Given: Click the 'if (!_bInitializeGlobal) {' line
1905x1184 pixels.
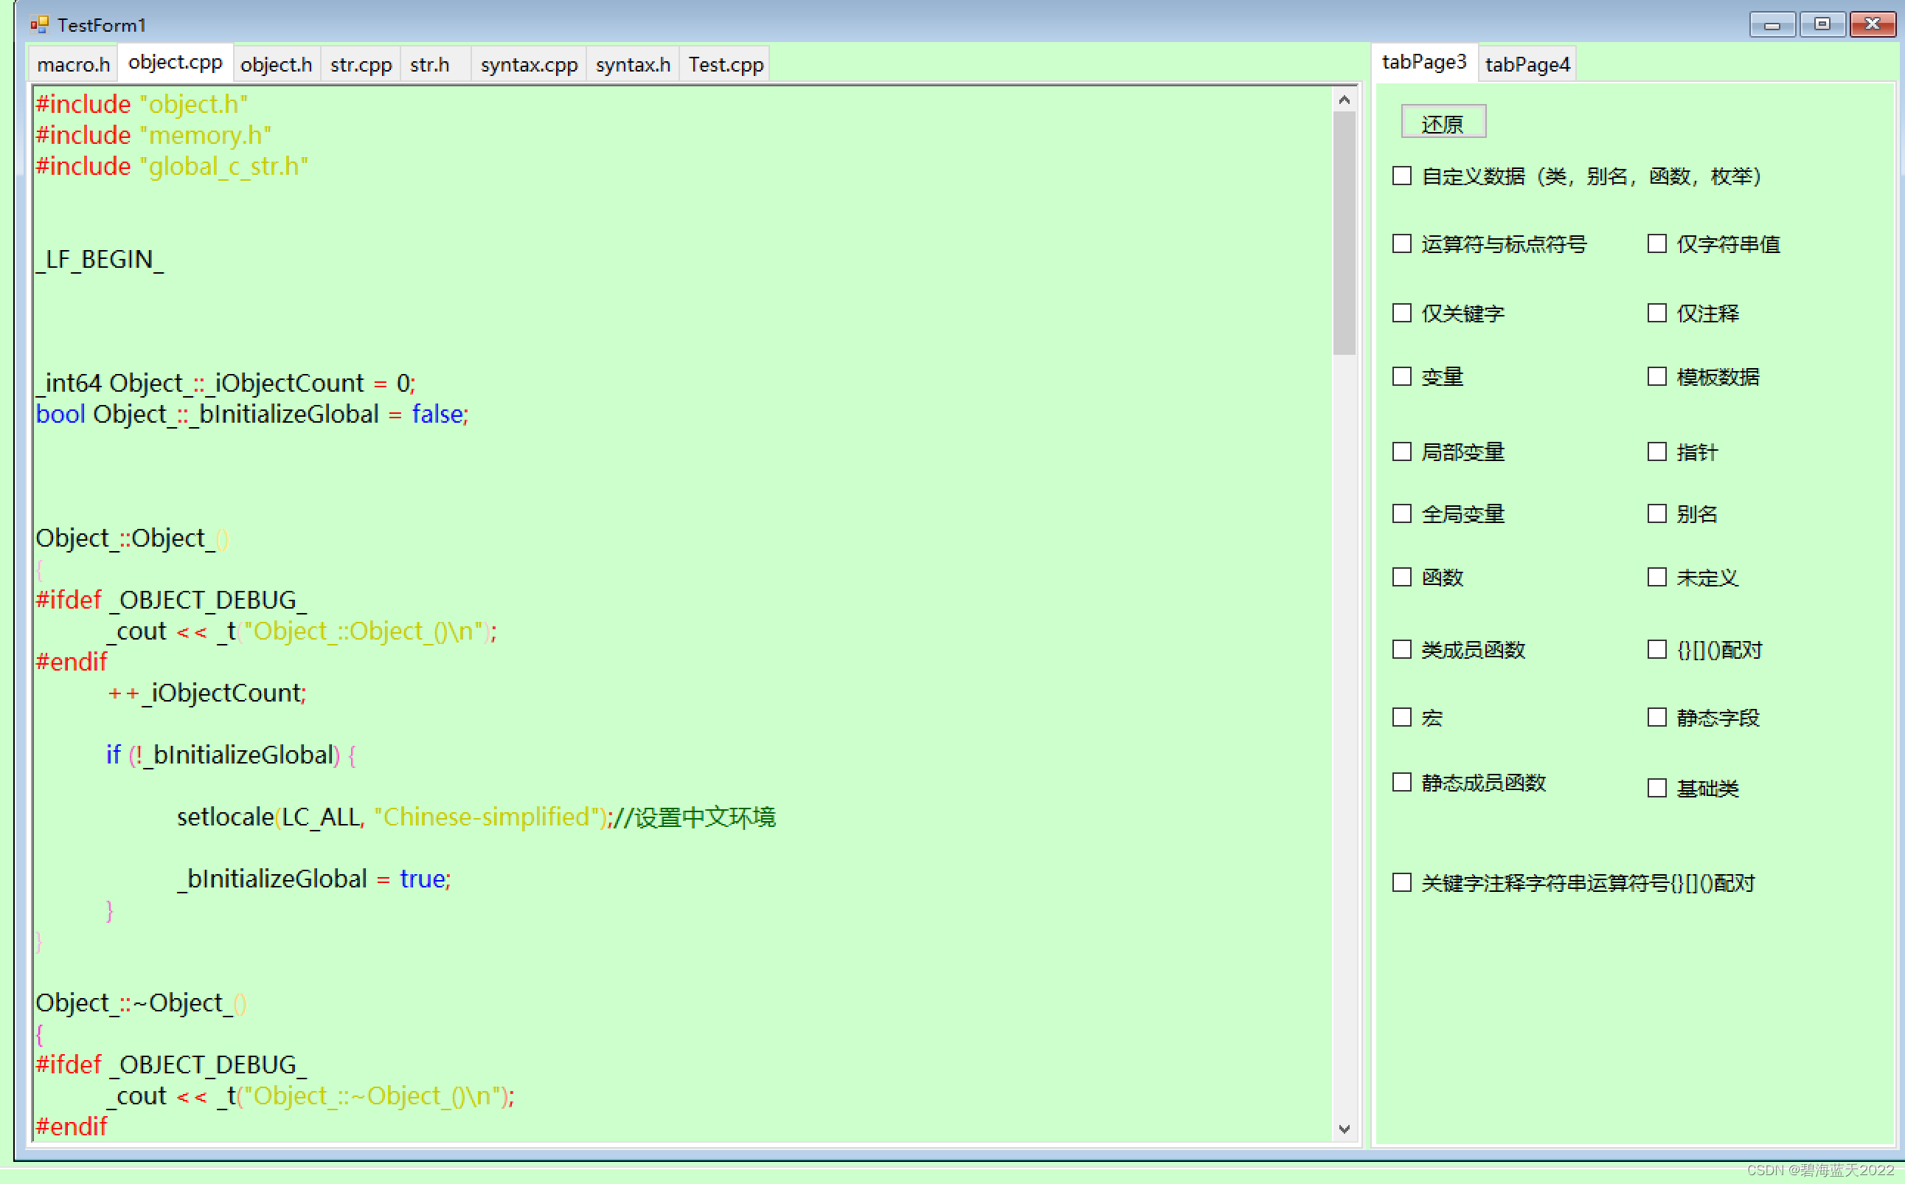Looking at the screenshot, I should (232, 755).
